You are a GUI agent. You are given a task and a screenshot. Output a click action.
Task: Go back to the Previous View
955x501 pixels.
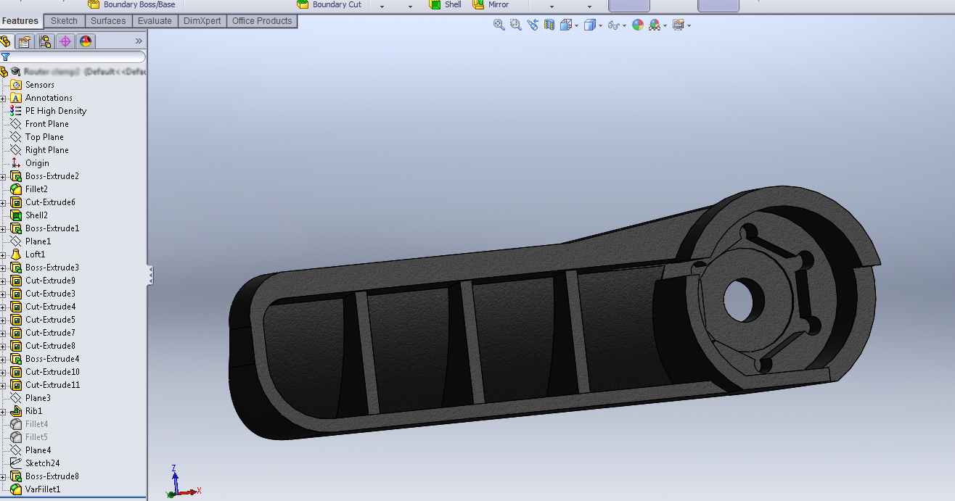(x=533, y=25)
